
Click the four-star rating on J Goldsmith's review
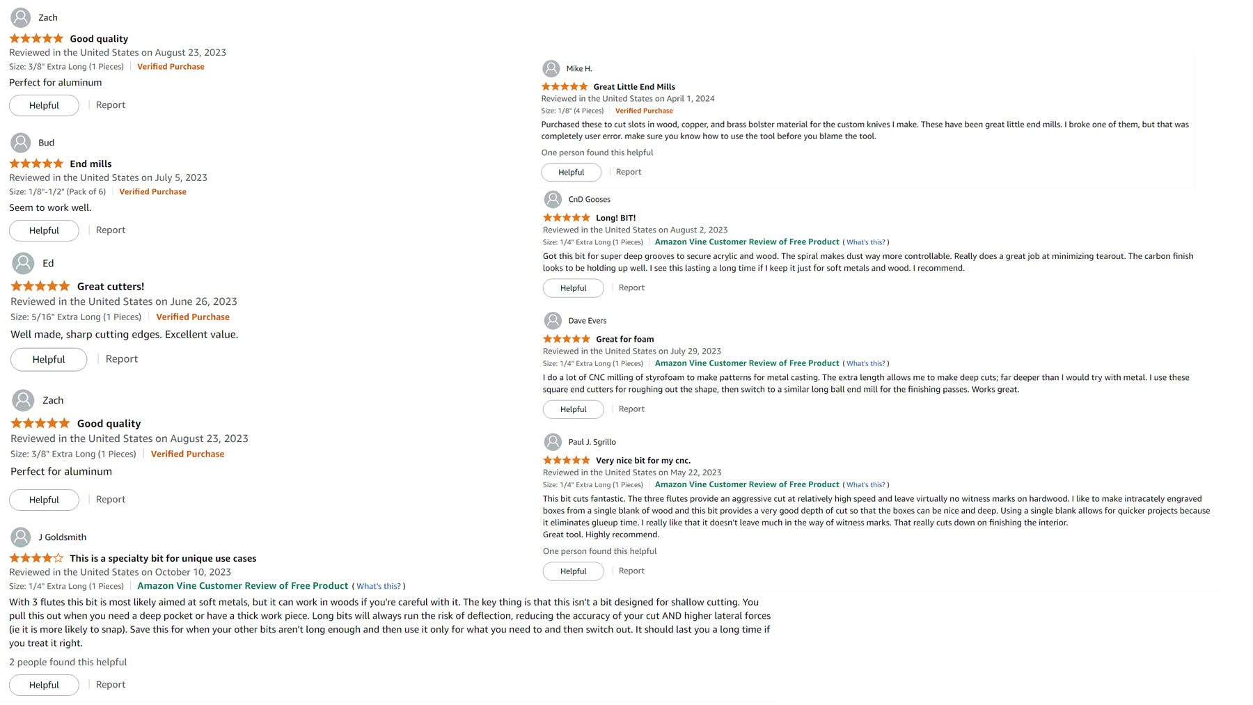click(x=36, y=558)
